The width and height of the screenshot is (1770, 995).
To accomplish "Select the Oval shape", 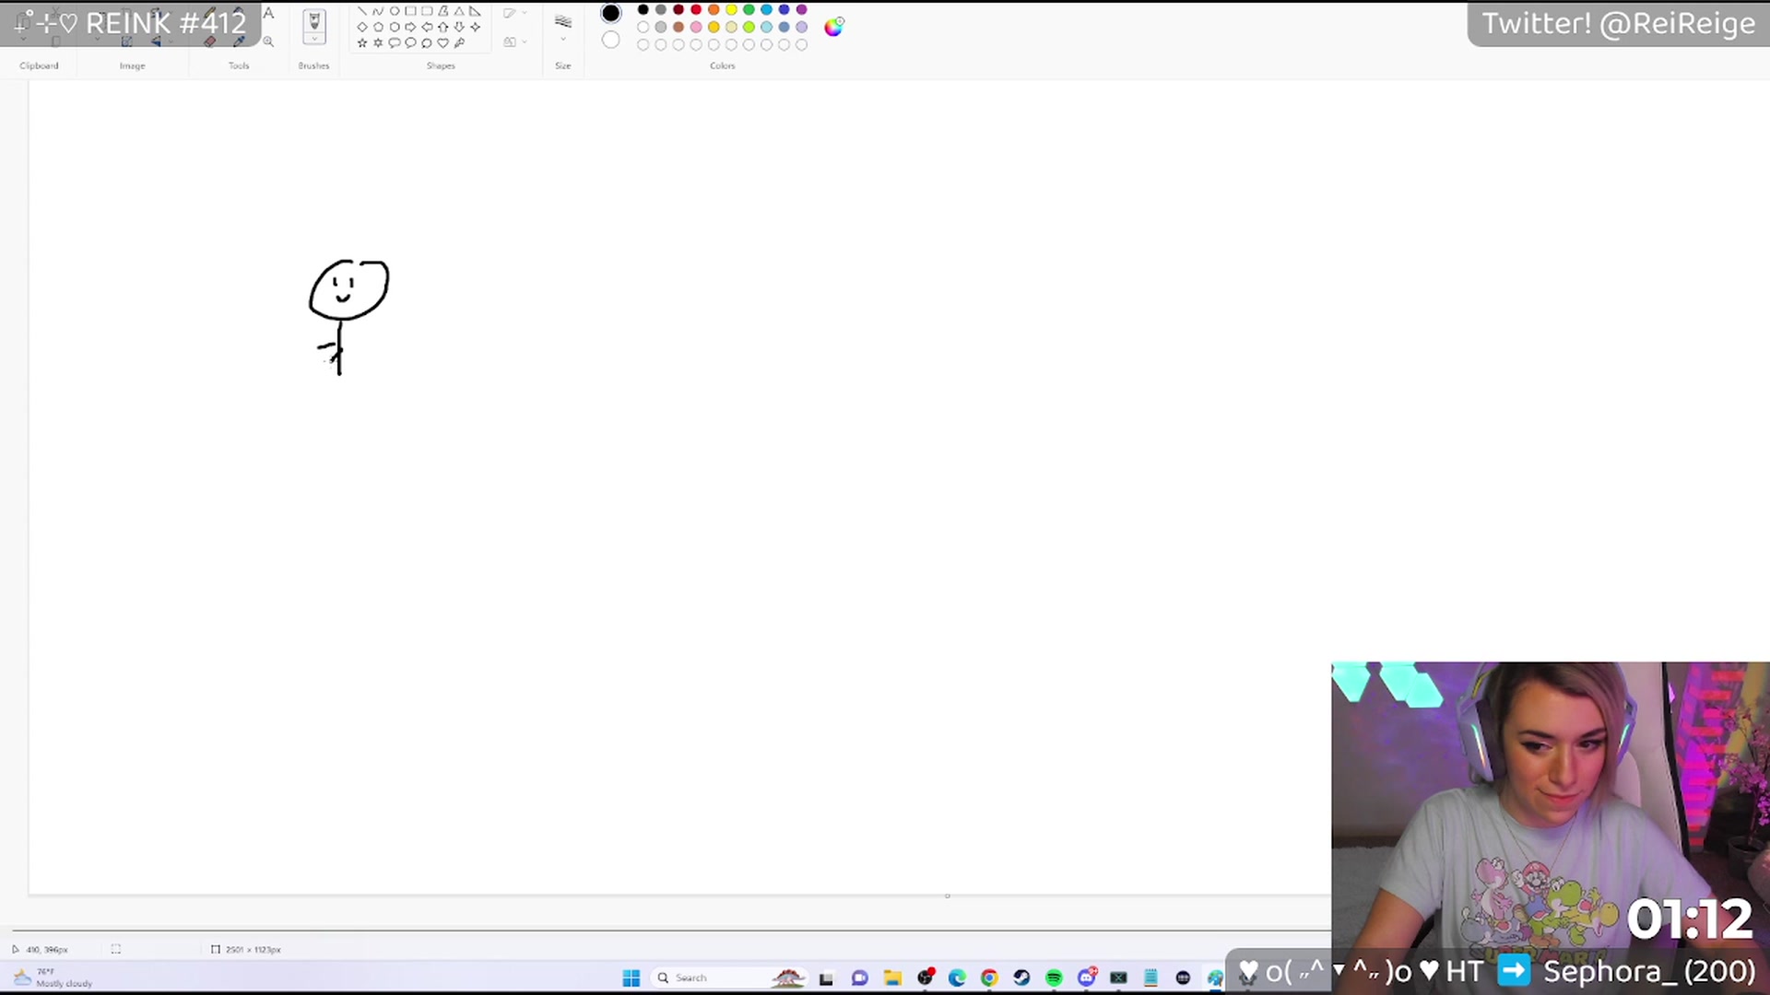I will coord(395,11).
